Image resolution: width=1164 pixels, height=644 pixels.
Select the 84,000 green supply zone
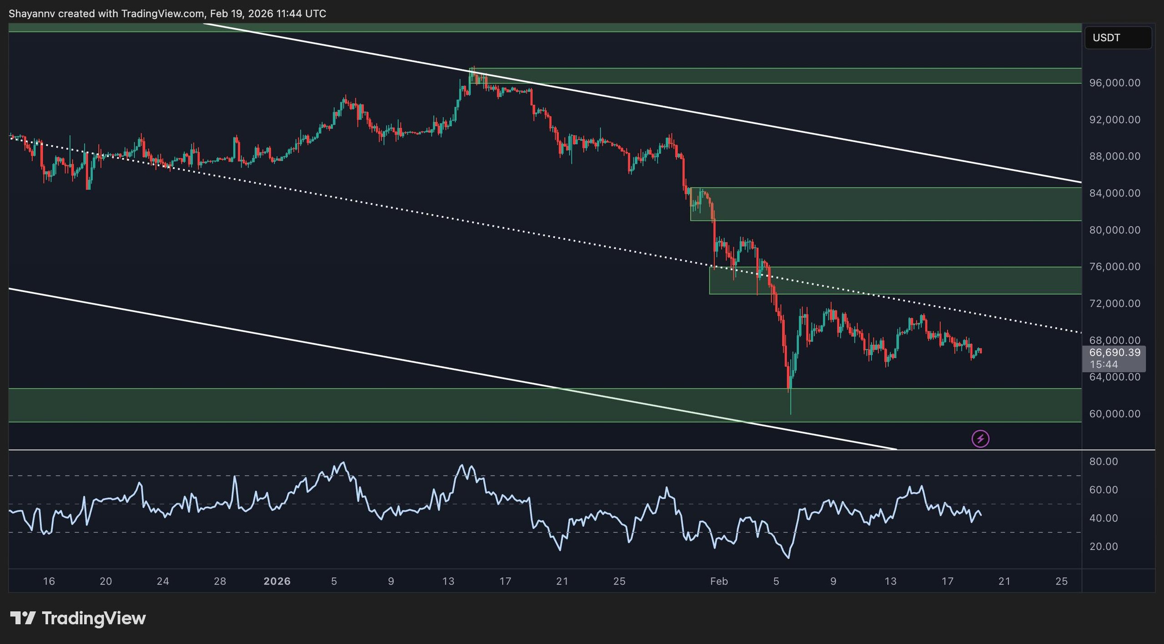[x=887, y=204]
